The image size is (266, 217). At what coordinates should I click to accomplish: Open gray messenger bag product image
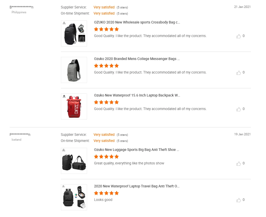pyautogui.click(x=74, y=70)
